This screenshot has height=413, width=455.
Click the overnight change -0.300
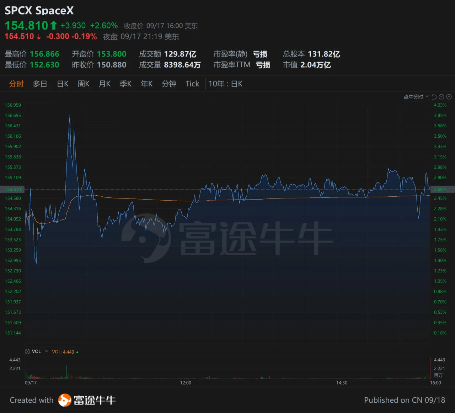click(x=58, y=37)
